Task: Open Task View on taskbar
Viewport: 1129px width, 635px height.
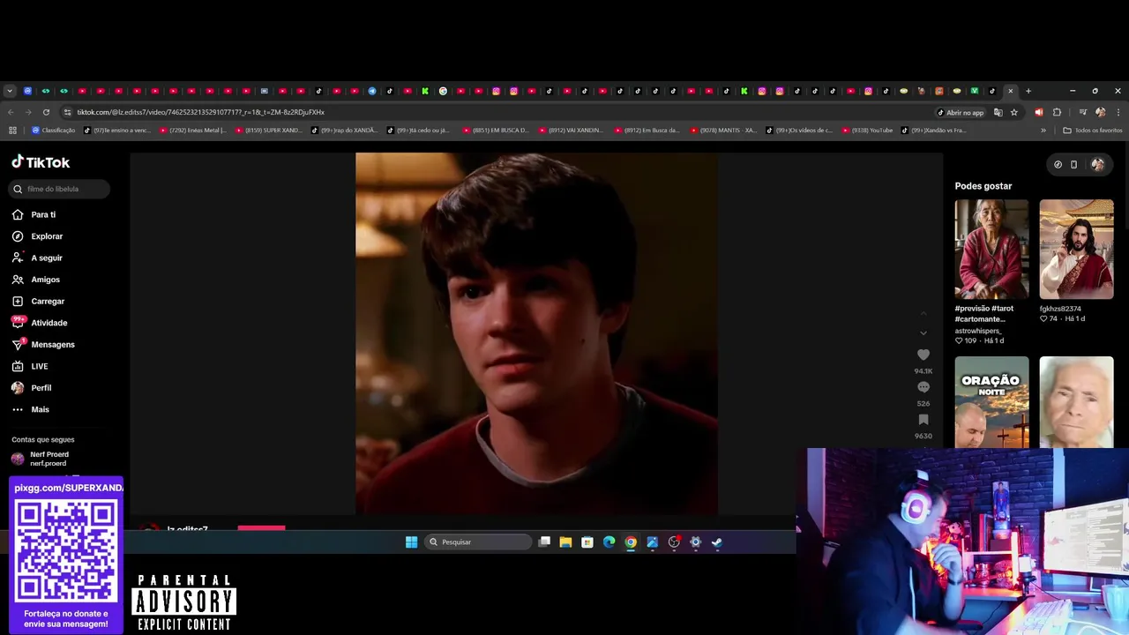Action: click(x=544, y=542)
